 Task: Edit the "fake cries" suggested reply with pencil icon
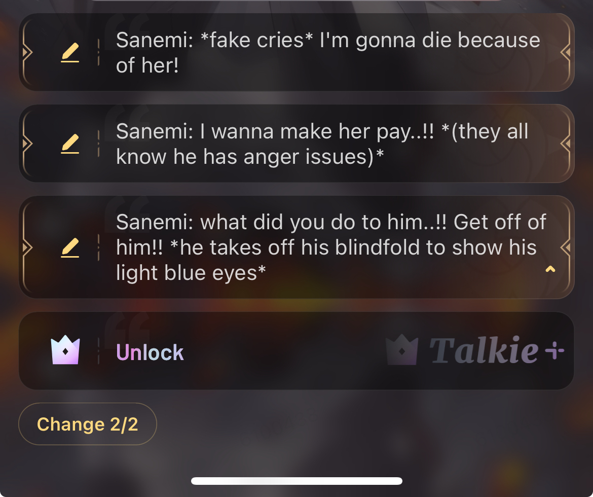(70, 52)
